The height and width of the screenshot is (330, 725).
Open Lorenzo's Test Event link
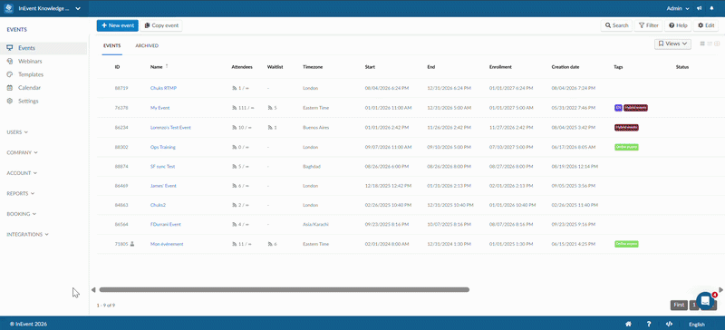170,127
